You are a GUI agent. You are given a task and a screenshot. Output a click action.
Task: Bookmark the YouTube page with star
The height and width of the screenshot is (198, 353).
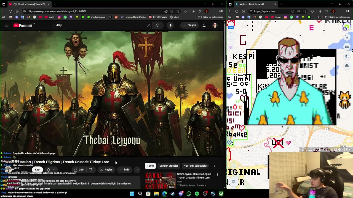(178, 11)
